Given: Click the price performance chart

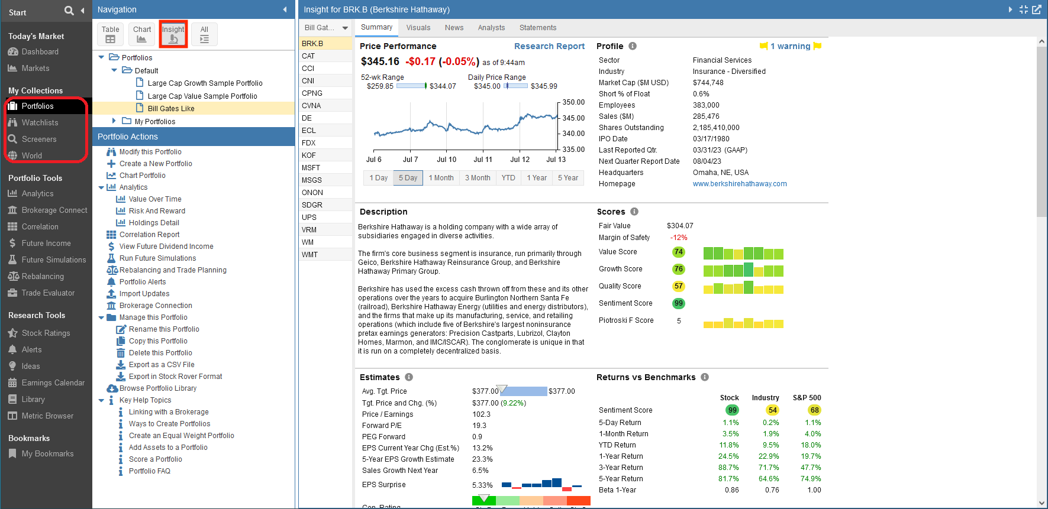Looking at the screenshot, I should [x=465, y=126].
